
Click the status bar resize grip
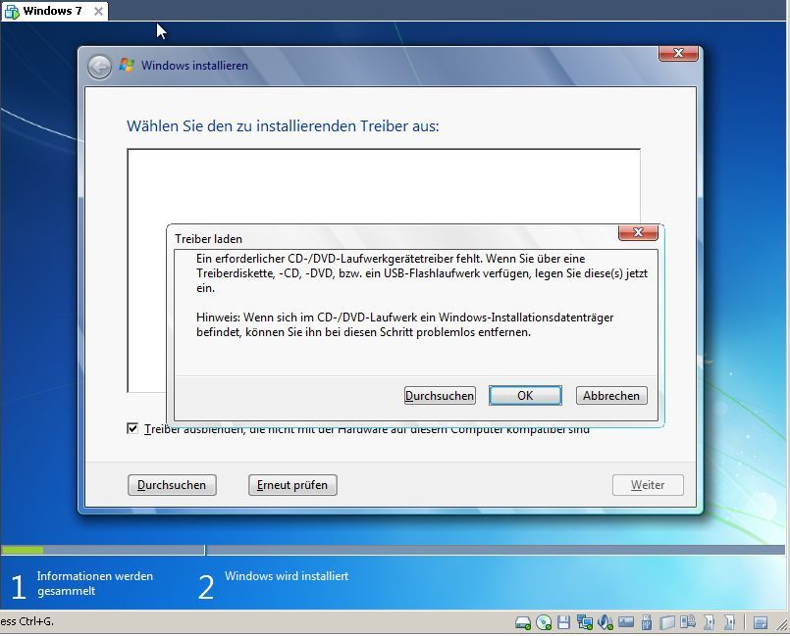[x=781, y=624]
